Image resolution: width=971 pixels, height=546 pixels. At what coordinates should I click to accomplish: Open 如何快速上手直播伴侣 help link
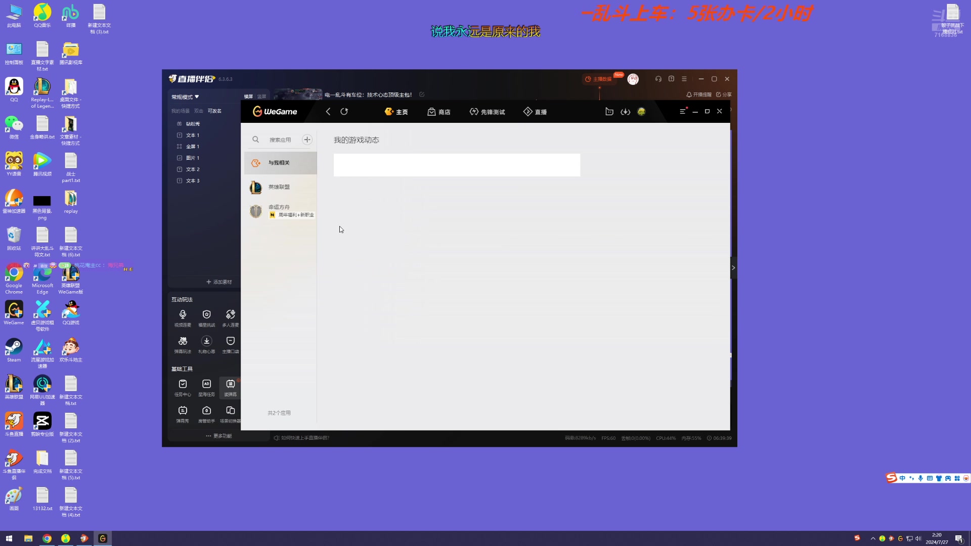[x=302, y=438]
